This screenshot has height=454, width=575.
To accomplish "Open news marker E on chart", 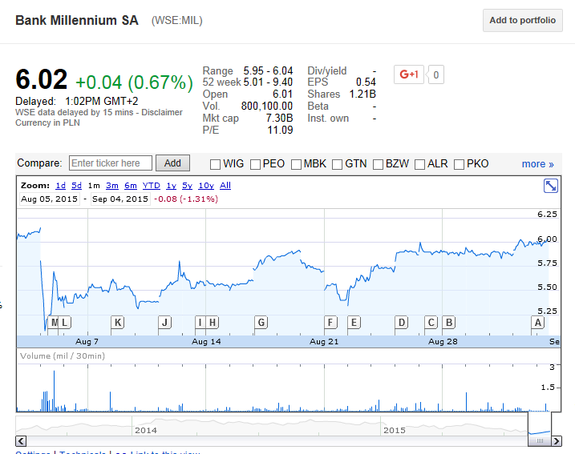I will [x=354, y=323].
